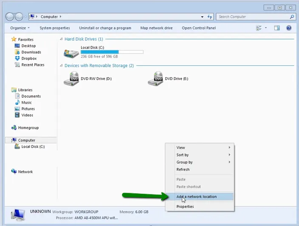
Task: Open Documents library in sidebar
Action: pos(31,96)
